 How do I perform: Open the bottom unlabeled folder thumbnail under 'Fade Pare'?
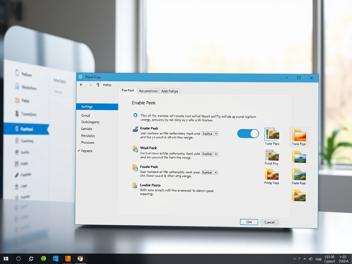[x=299, y=195]
